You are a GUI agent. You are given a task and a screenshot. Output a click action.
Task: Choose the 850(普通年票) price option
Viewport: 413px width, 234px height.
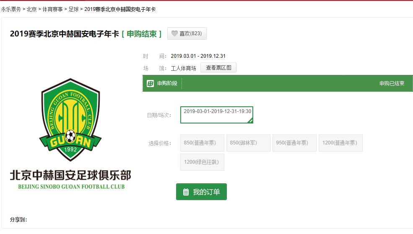pyautogui.click(x=202, y=143)
